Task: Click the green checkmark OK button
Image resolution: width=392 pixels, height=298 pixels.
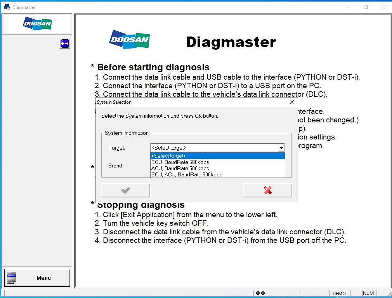Action: [x=126, y=190]
